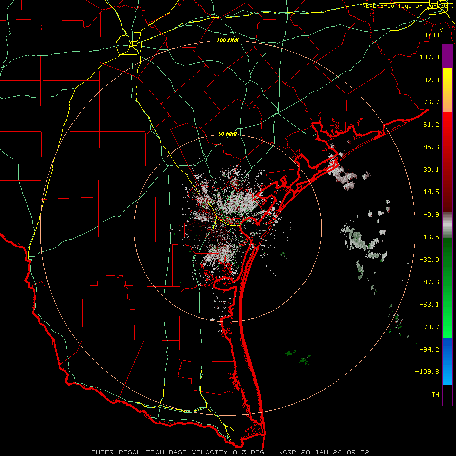Click the -94.2 legend value
Image resolution: width=456 pixels, height=456 pixels.
click(429, 349)
